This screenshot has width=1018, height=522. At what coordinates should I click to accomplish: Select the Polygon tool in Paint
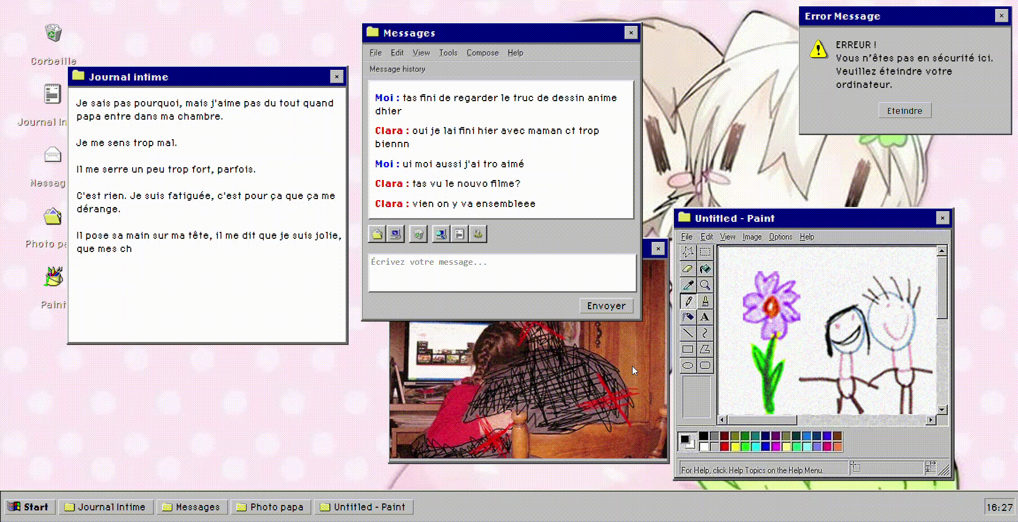[x=705, y=348]
